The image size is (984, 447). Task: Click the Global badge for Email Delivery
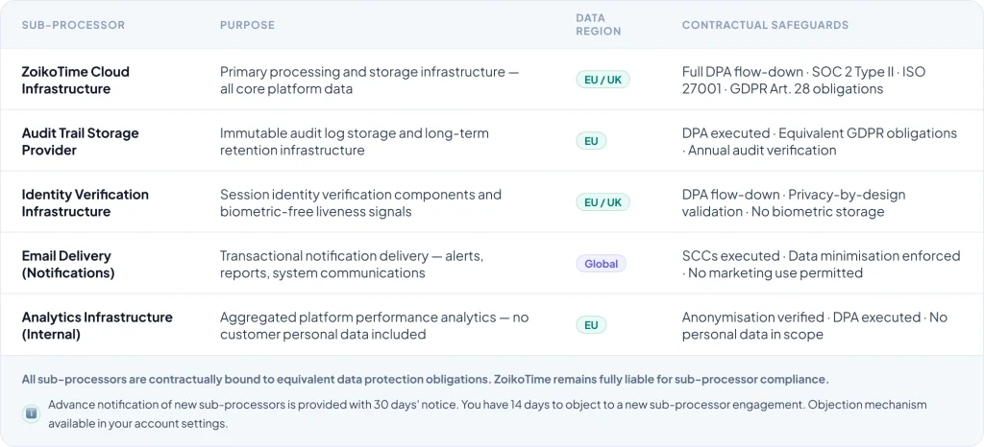[x=601, y=264]
